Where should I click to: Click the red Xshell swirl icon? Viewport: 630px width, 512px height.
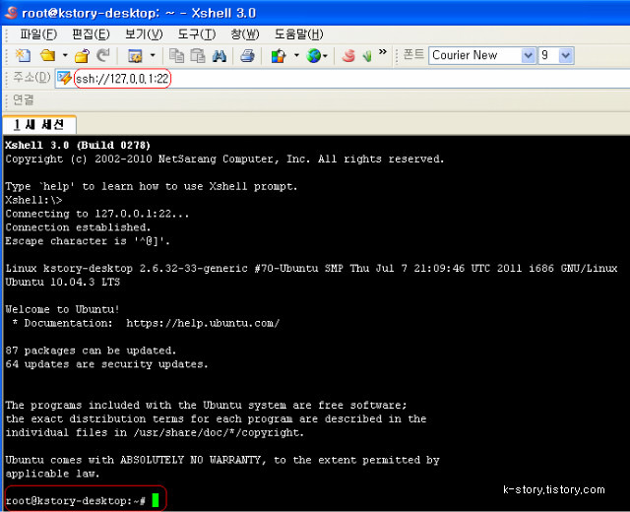(x=348, y=55)
